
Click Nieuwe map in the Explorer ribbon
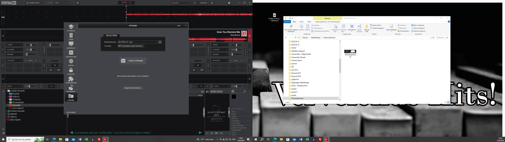(367, 28)
